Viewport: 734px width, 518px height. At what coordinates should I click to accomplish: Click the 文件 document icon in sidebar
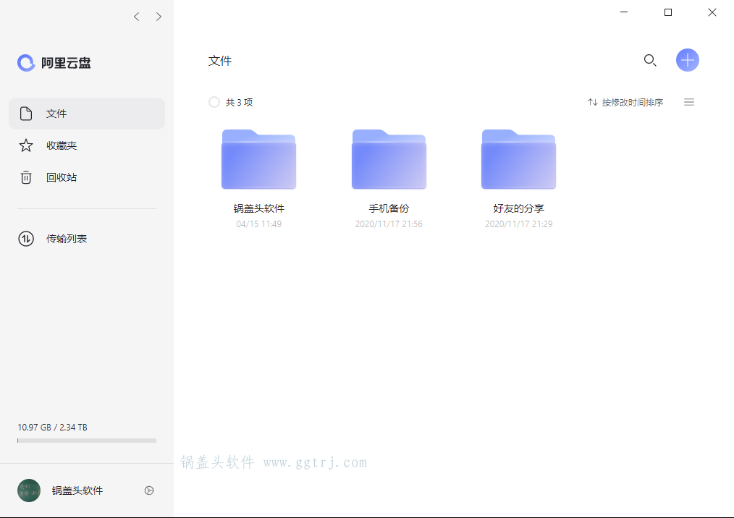point(26,114)
